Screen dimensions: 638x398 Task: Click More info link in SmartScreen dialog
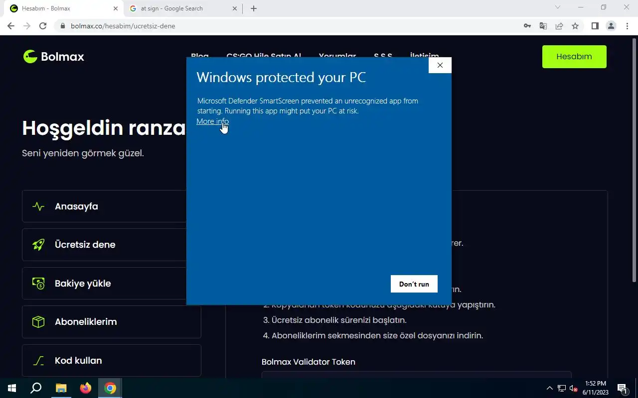pyautogui.click(x=212, y=121)
